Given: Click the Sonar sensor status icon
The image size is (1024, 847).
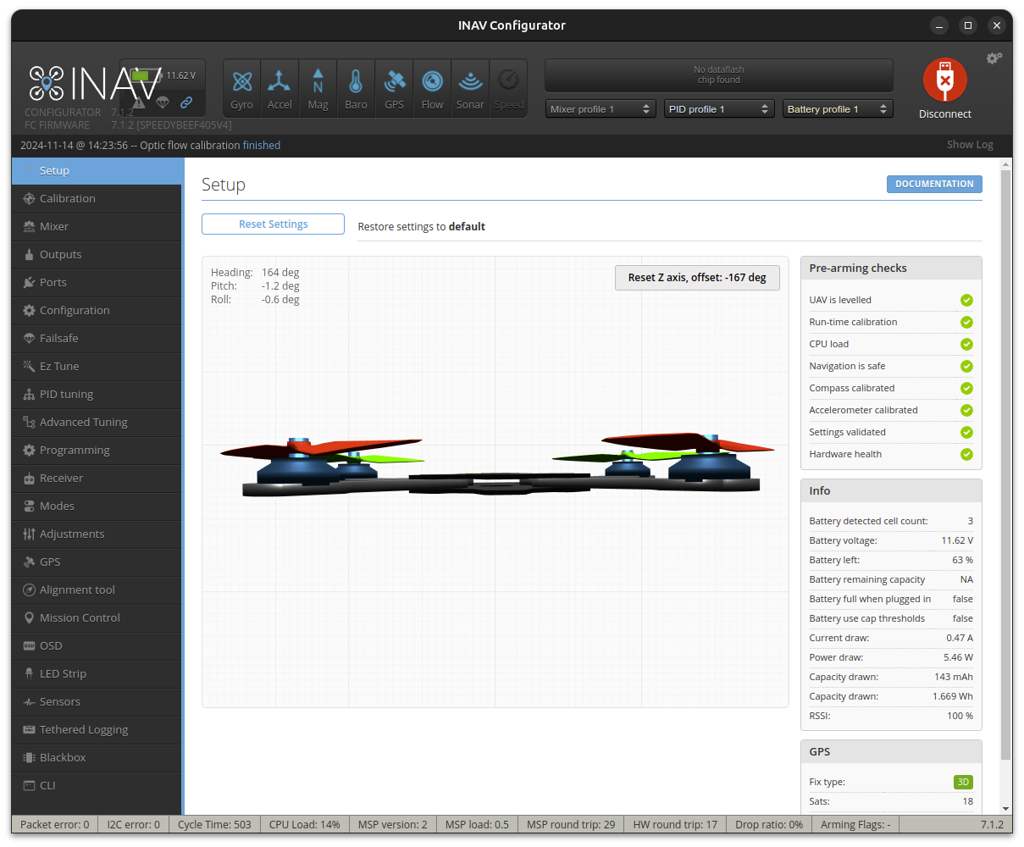Looking at the screenshot, I should [470, 88].
